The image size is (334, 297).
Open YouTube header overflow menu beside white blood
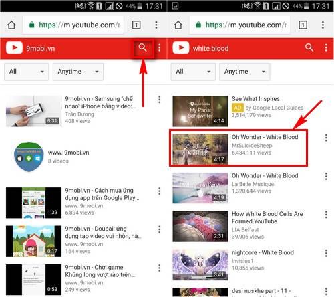click(326, 47)
